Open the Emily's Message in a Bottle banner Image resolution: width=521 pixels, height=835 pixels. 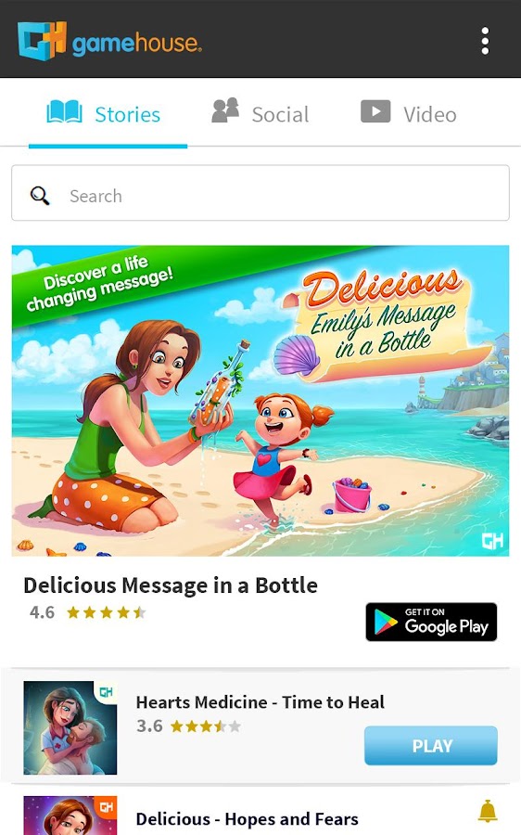(x=260, y=401)
